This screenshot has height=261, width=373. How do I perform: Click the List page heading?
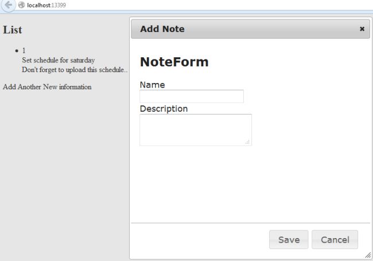click(x=13, y=30)
